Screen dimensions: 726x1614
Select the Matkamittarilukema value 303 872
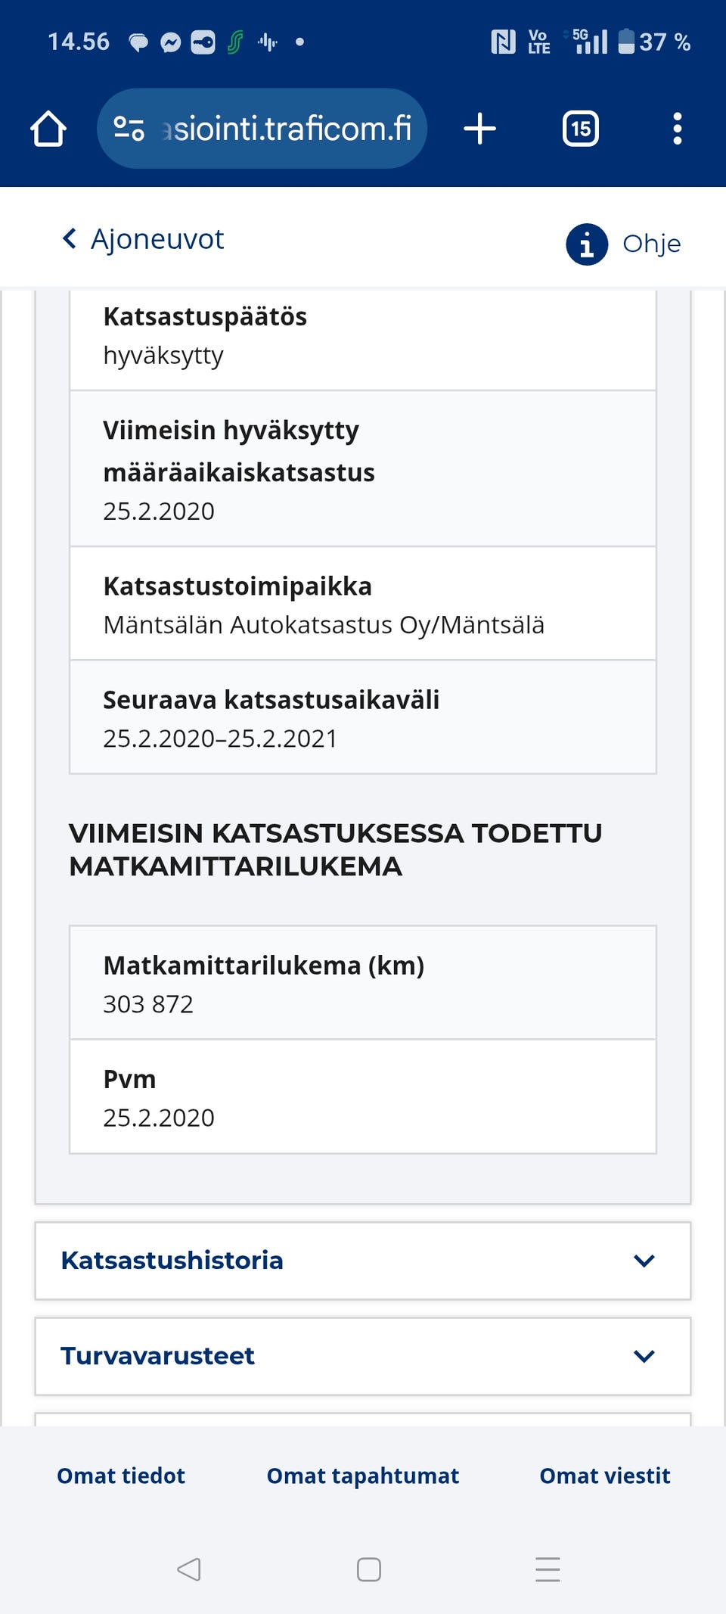[x=148, y=1004]
